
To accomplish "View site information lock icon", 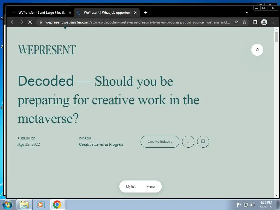I will pyautogui.click(x=41, y=22).
